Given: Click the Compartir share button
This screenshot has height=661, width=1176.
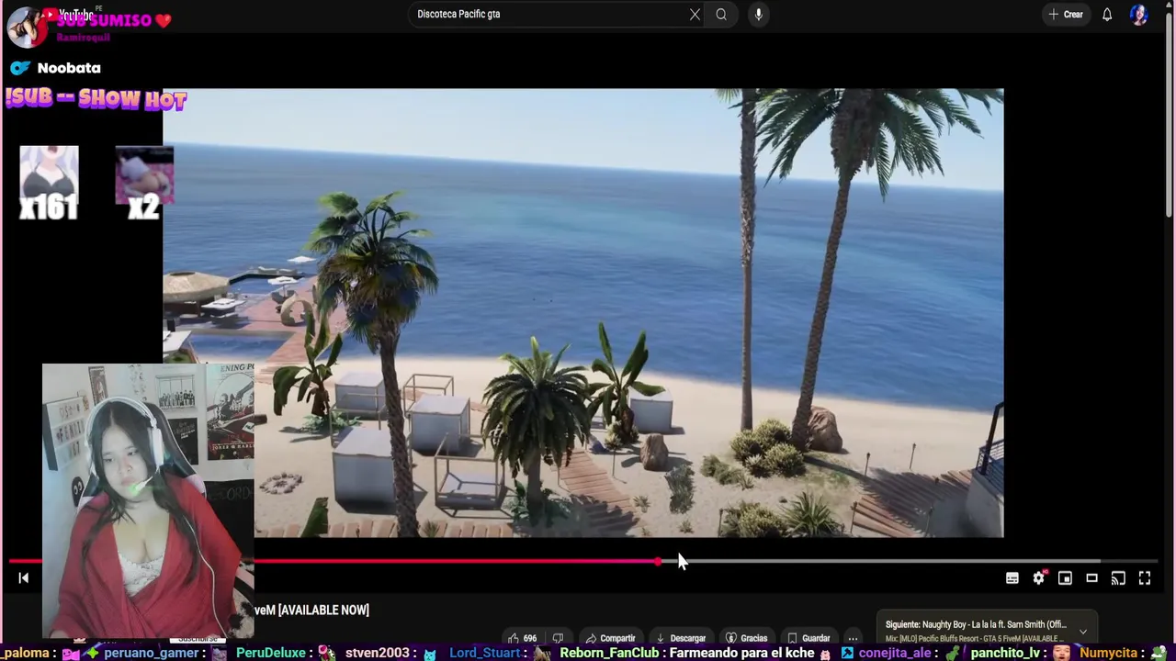Looking at the screenshot, I should click(x=610, y=638).
